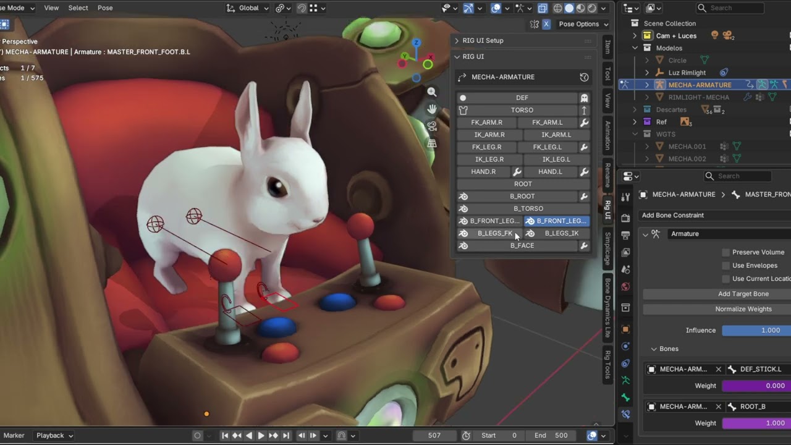
Task: Collapse the Armature constraint panel
Action: point(646,234)
